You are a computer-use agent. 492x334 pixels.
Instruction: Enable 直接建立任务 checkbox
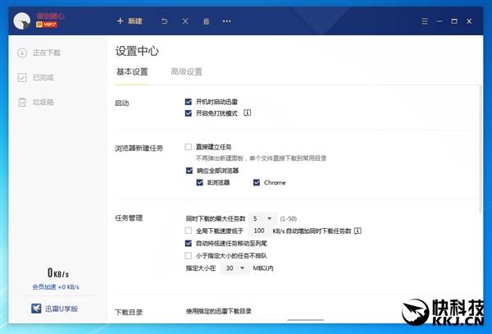pos(189,147)
